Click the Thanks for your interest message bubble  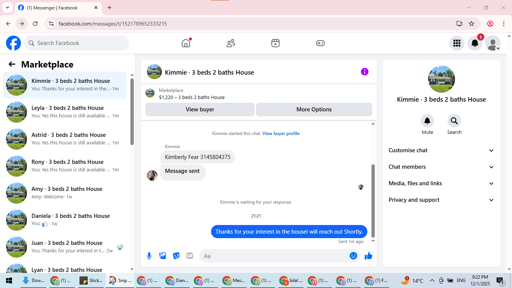(289, 231)
